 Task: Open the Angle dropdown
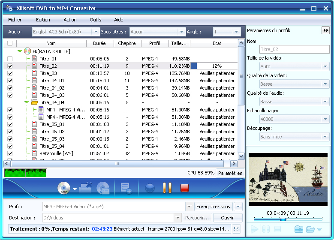click(236, 32)
